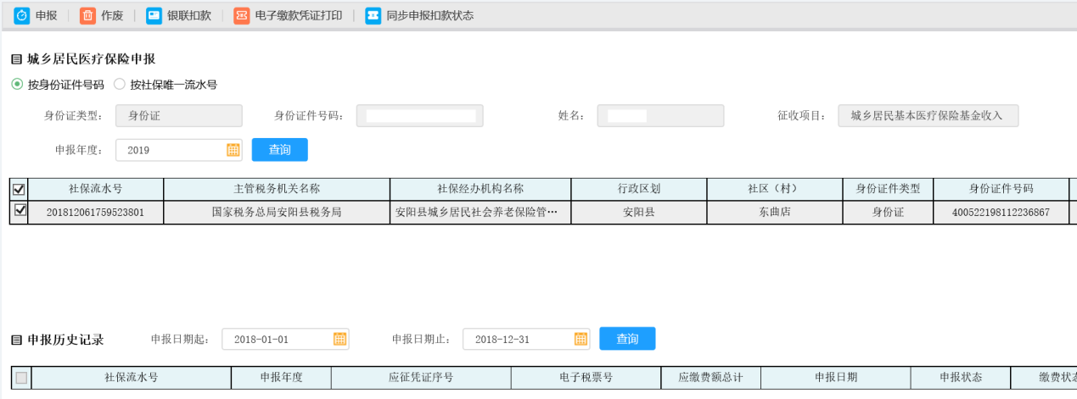Collapse the 申报历史记录 section
The image size is (1077, 399).
click(16, 340)
